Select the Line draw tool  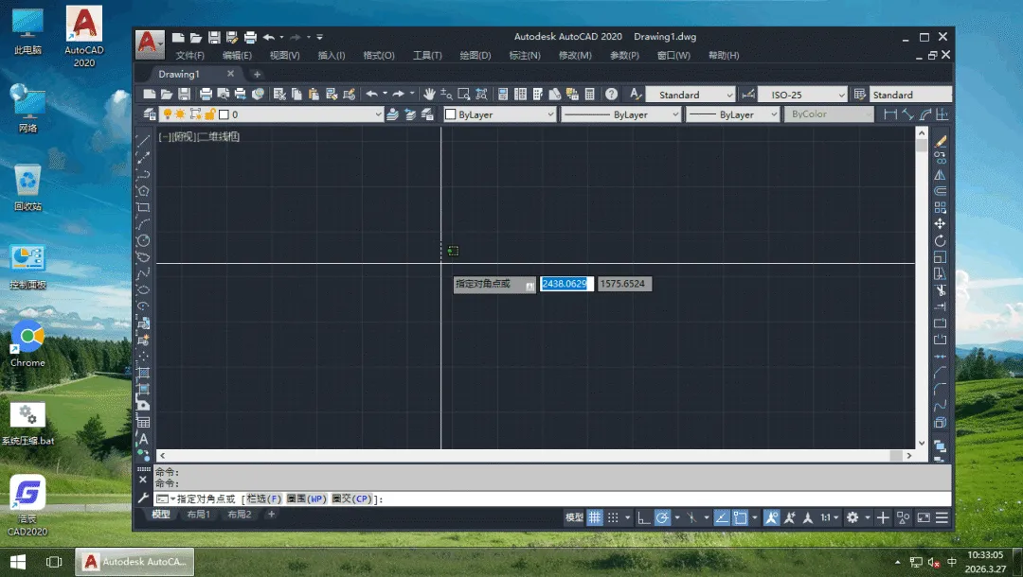143,141
